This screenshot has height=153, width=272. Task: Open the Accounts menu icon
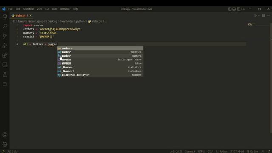(x=5, y=135)
